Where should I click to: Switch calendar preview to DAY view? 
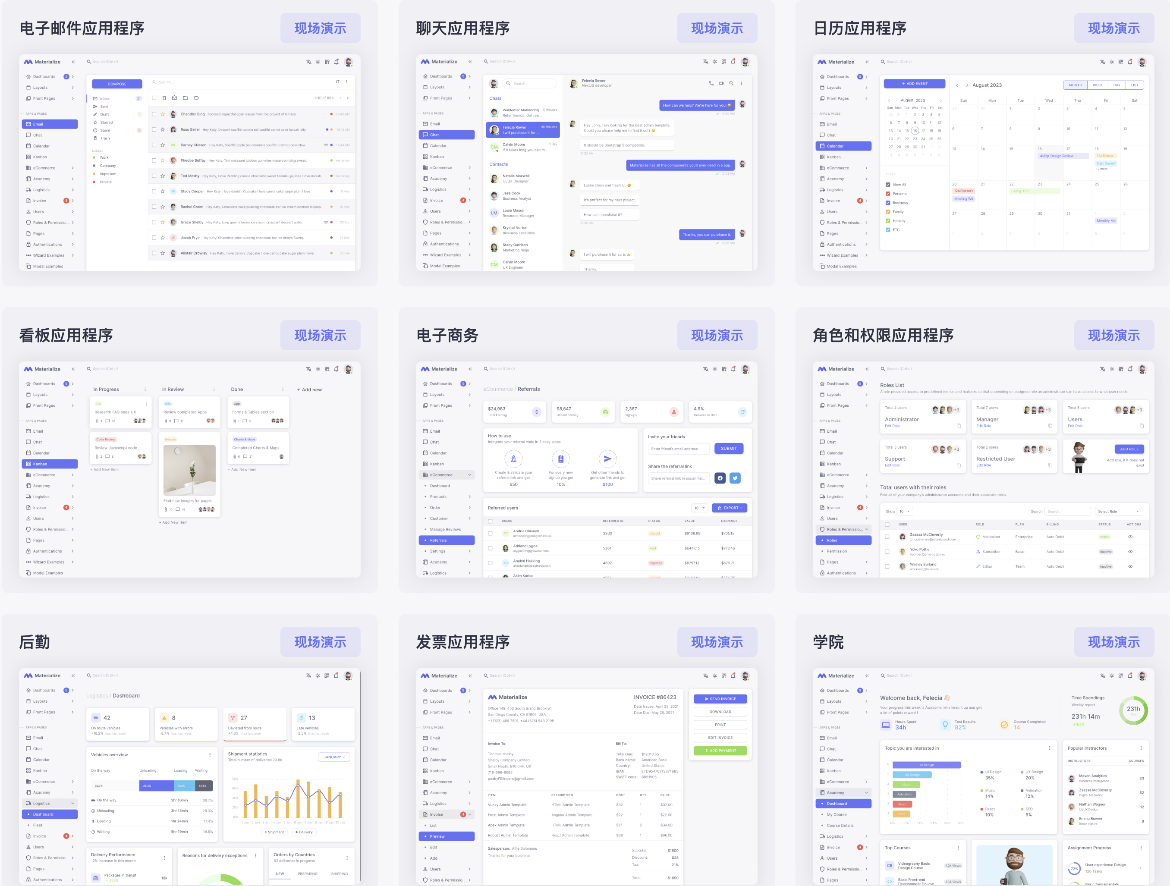pos(1117,85)
